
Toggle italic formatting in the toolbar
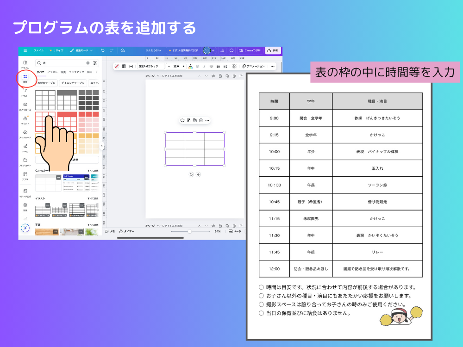point(204,66)
